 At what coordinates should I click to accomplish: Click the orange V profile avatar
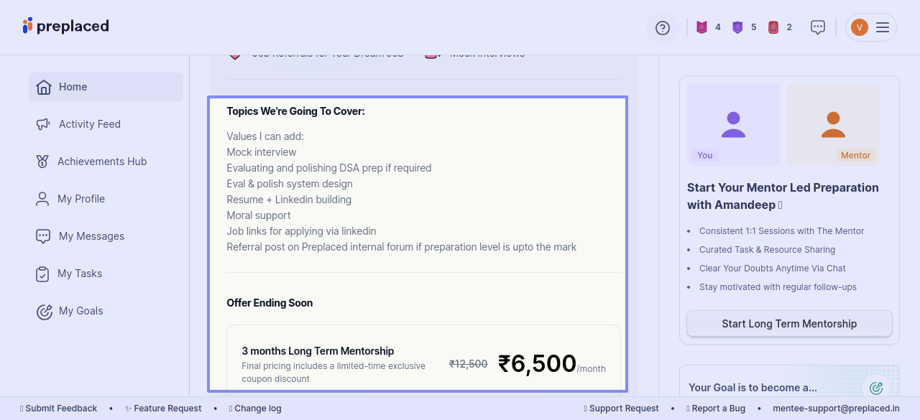click(x=859, y=27)
